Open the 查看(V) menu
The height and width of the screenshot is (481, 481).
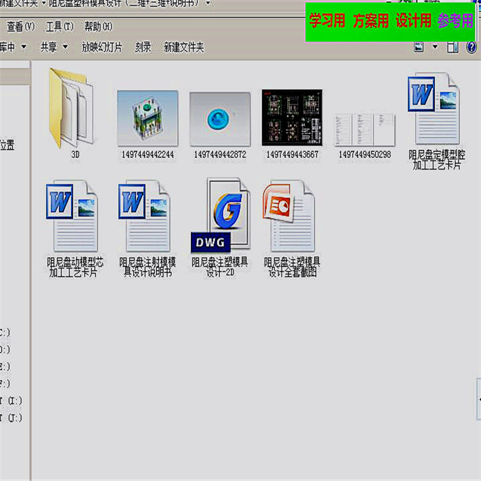point(21,27)
